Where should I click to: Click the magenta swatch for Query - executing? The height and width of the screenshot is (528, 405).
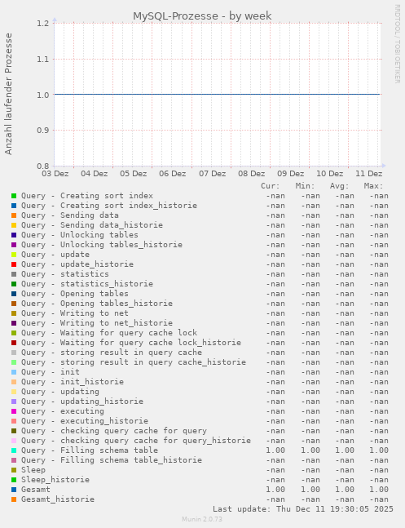14,411
